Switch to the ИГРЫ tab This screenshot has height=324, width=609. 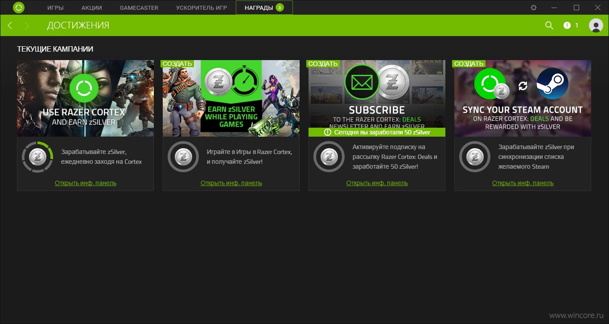(55, 8)
